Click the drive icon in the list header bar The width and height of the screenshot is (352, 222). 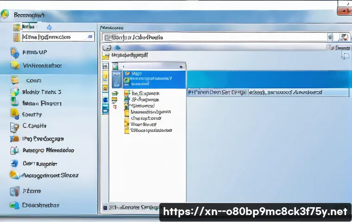(x=115, y=66)
